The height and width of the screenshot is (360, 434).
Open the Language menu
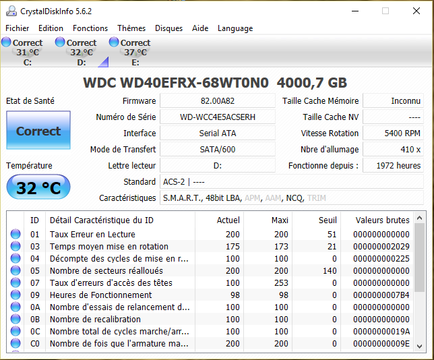point(235,28)
